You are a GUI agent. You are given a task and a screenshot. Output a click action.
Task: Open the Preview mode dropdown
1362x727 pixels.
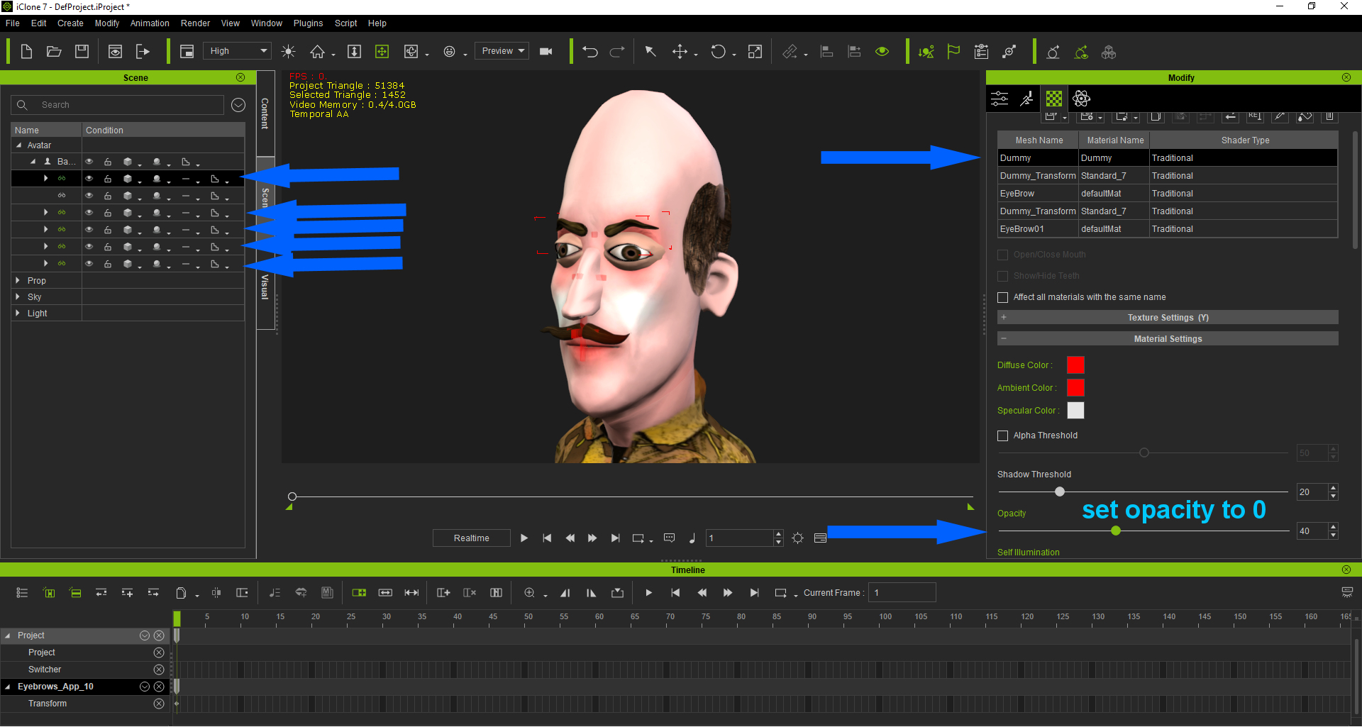tap(502, 51)
